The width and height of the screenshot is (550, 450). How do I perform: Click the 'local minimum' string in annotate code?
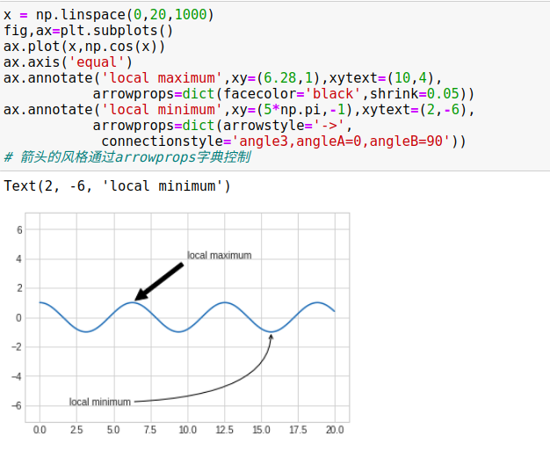tap(162, 110)
